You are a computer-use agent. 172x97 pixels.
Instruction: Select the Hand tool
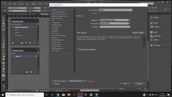point(3,69)
